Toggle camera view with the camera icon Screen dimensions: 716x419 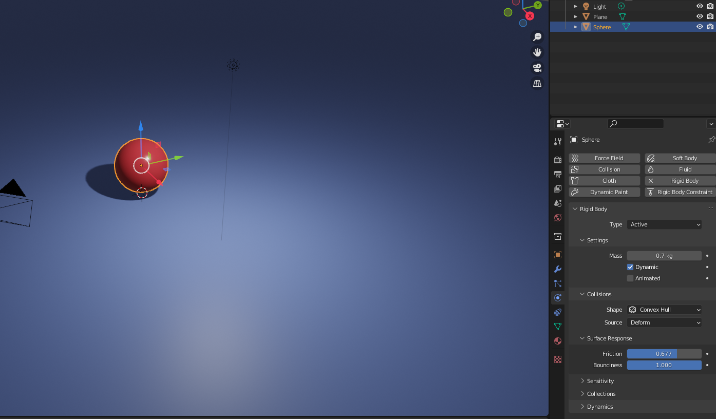537,68
